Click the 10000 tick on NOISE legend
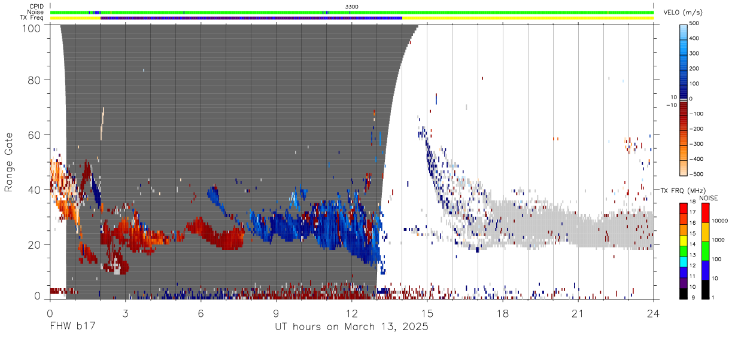The width and height of the screenshot is (735, 339). pos(719,221)
